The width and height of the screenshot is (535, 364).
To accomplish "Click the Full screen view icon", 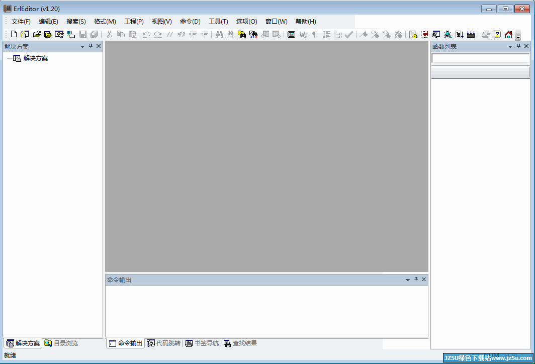I will 292,34.
